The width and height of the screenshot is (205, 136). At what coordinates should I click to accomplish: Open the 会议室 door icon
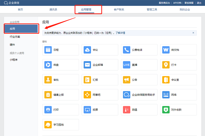(166, 80)
